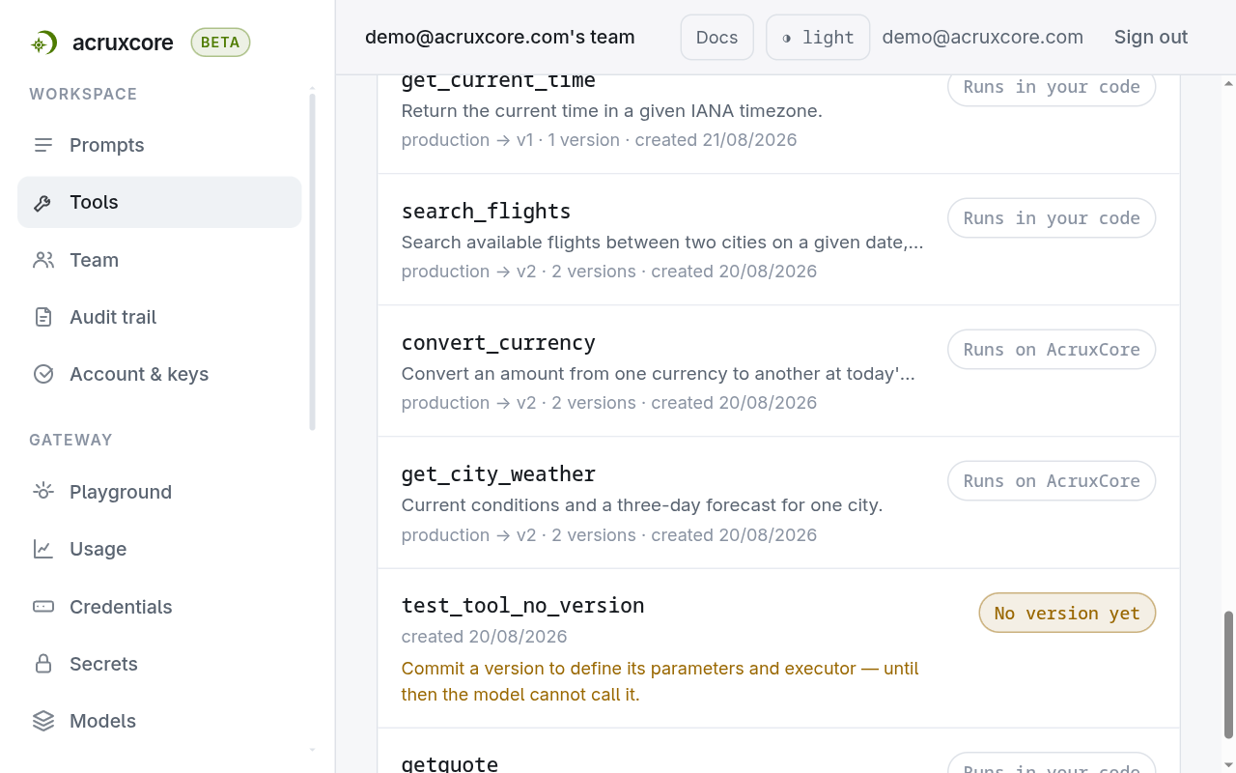Click the Commit a version warning message
The image size is (1236, 773).
pos(660,681)
